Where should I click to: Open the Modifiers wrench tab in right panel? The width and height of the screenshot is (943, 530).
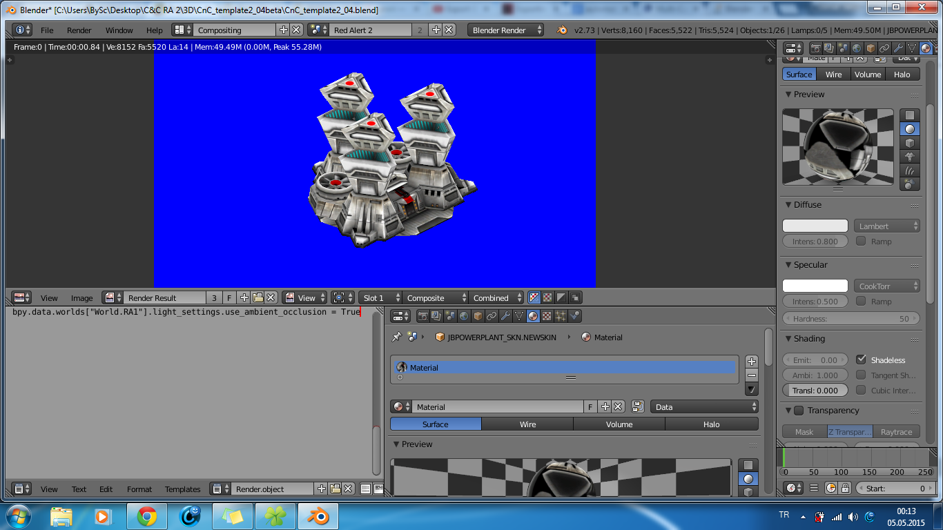coord(898,48)
